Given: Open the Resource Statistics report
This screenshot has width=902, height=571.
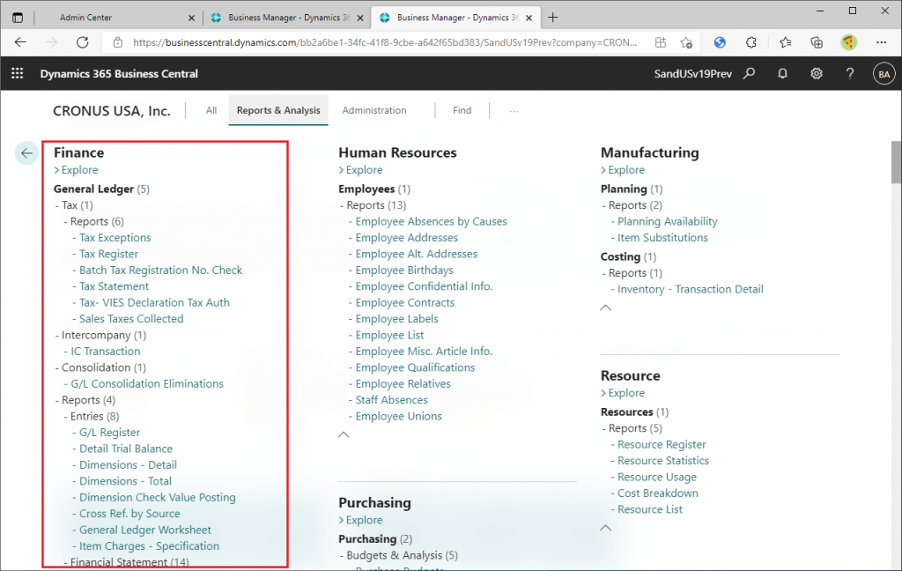Looking at the screenshot, I should (662, 461).
